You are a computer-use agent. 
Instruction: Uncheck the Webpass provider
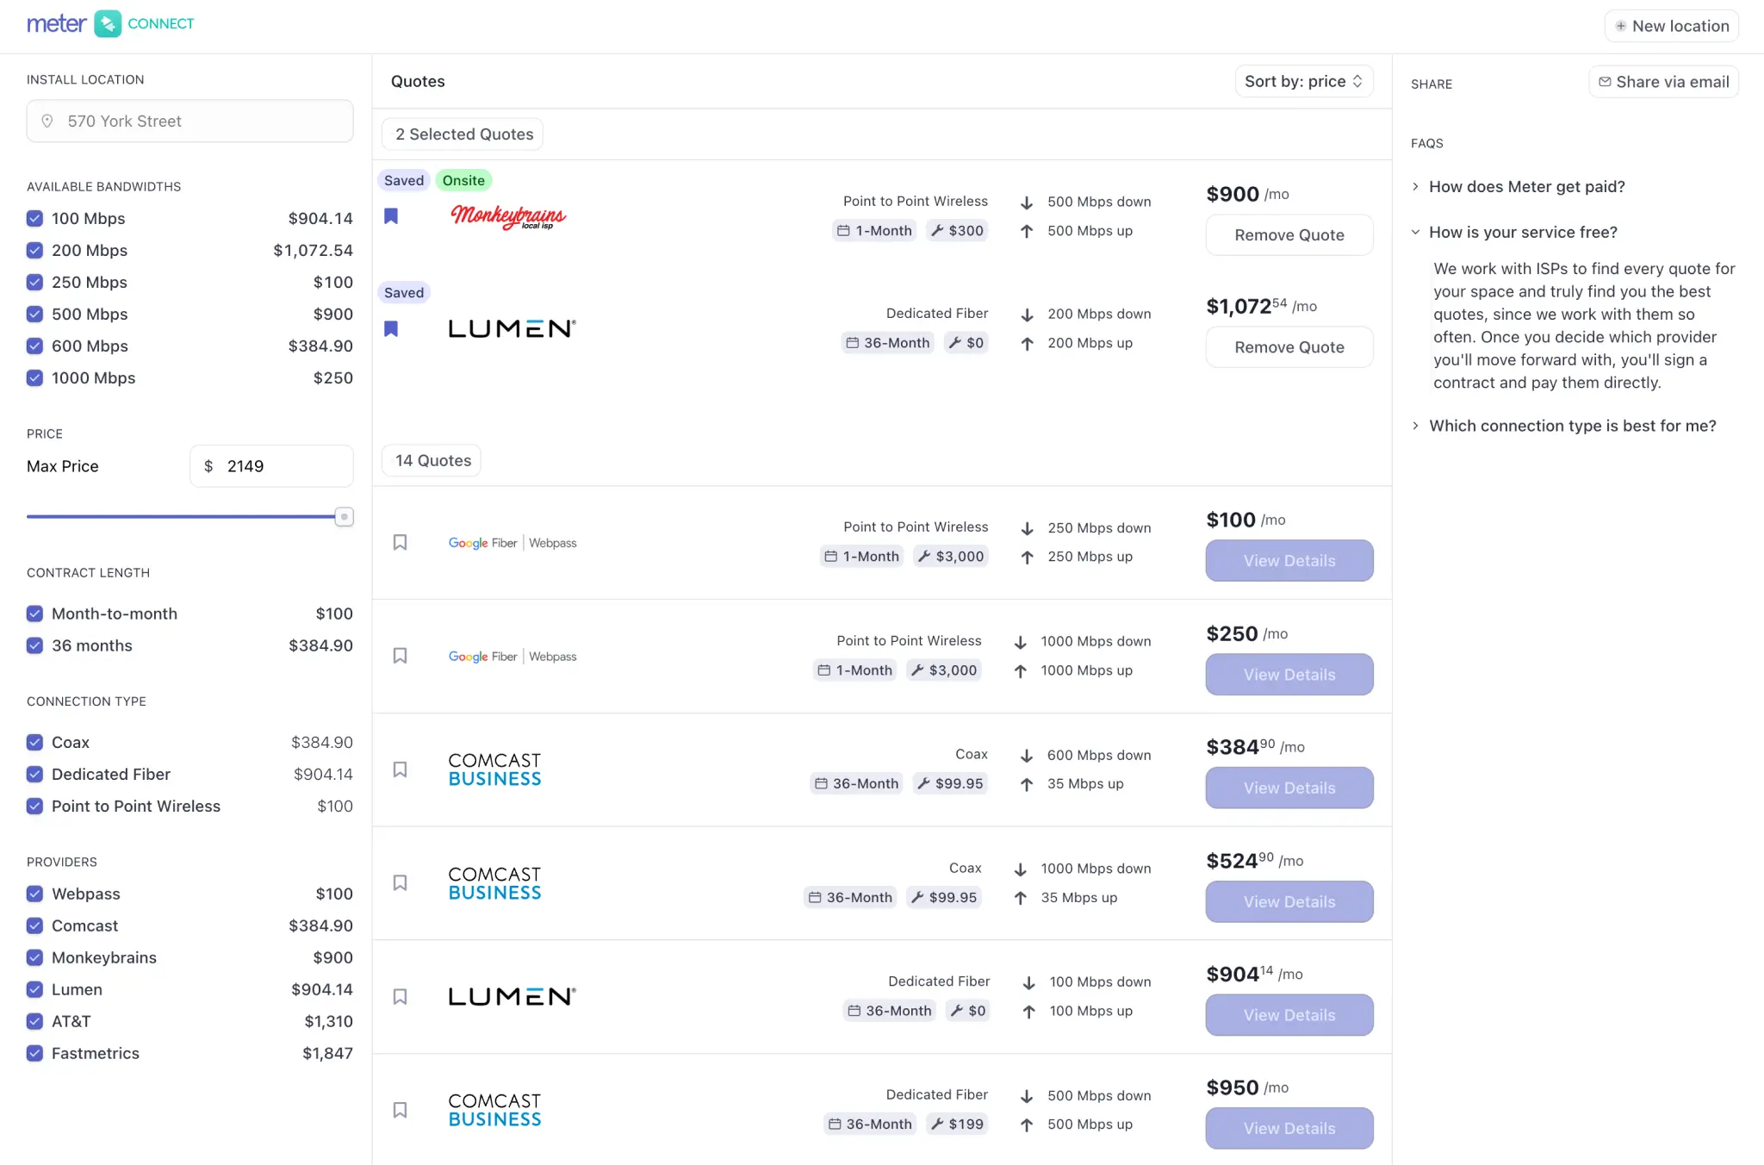[34, 894]
